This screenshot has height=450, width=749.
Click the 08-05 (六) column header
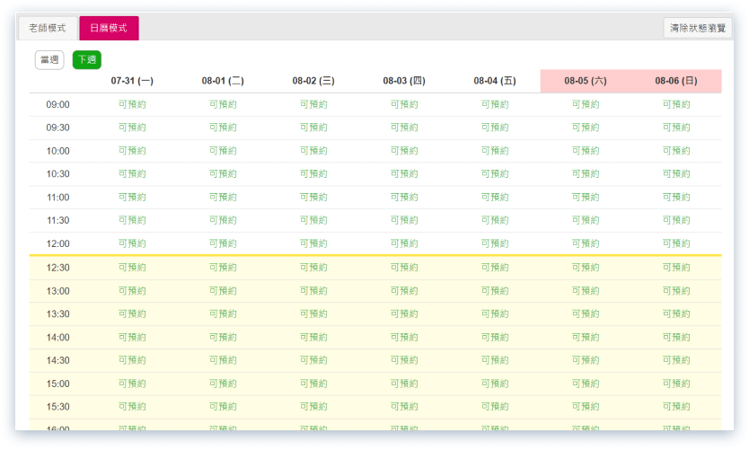(x=586, y=81)
